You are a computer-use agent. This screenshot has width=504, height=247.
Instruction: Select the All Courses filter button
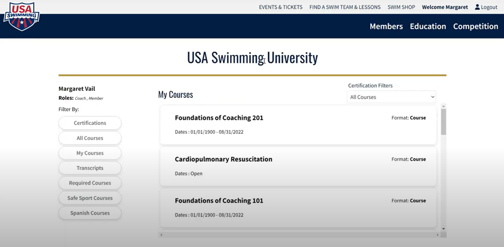pos(90,138)
